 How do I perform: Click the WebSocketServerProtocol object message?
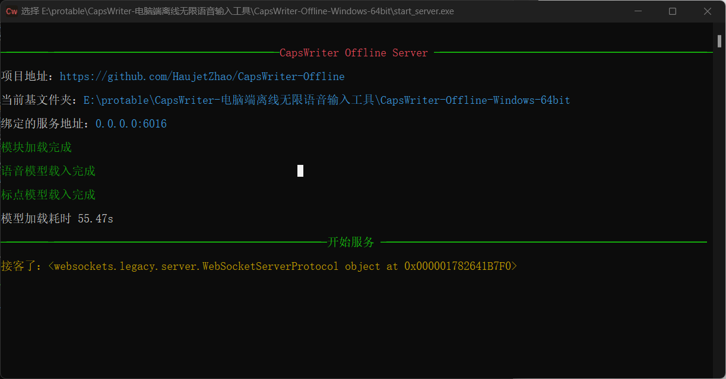tap(283, 266)
